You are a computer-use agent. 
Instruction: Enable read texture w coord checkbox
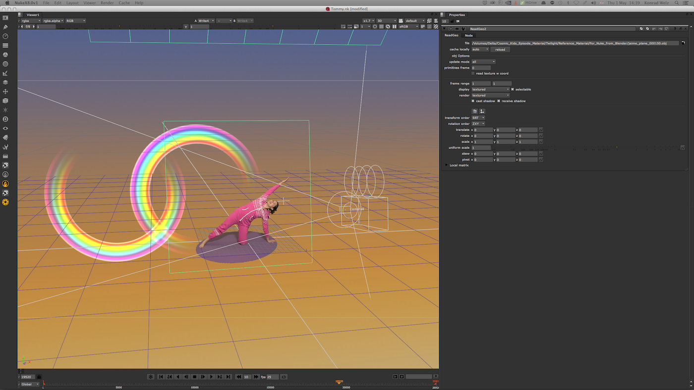click(x=473, y=73)
